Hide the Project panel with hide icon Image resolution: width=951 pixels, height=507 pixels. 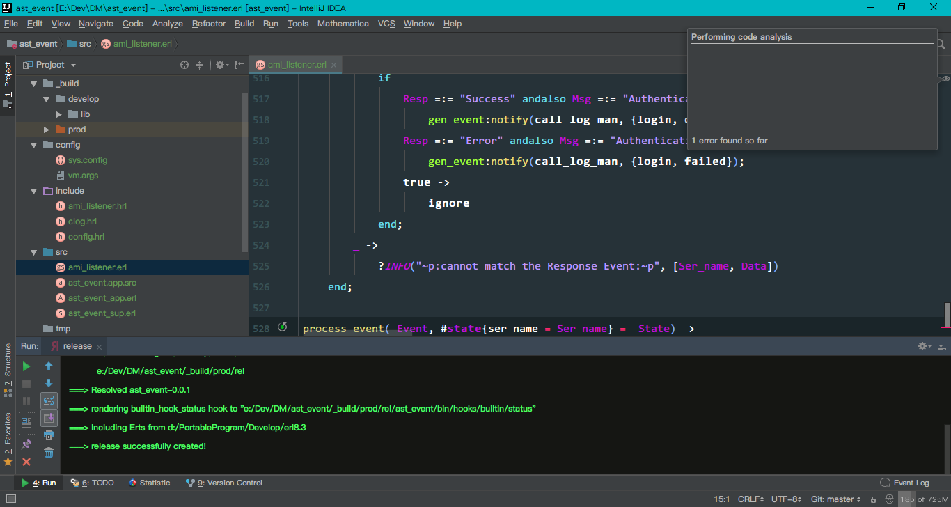pyautogui.click(x=239, y=65)
